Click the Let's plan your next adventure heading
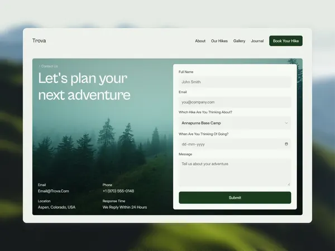This screenshot has width=335, height=251. point(84,86)
